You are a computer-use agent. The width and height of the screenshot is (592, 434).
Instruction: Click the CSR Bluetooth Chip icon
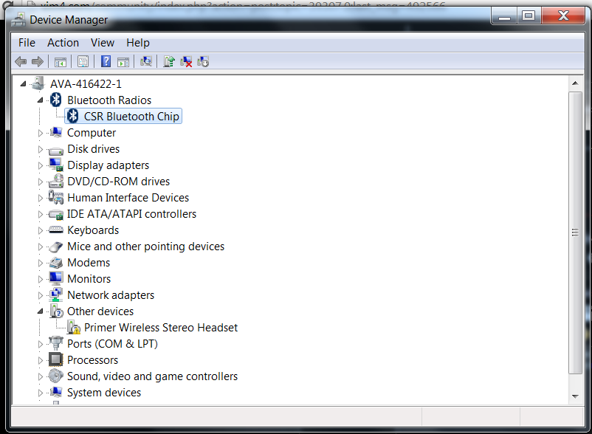pos(73,116)
